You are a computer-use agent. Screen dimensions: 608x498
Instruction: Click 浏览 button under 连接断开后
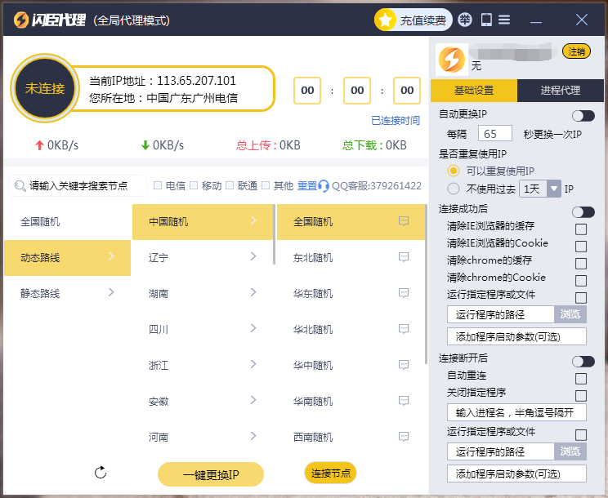pyautogui.click(x=570, y=451)
